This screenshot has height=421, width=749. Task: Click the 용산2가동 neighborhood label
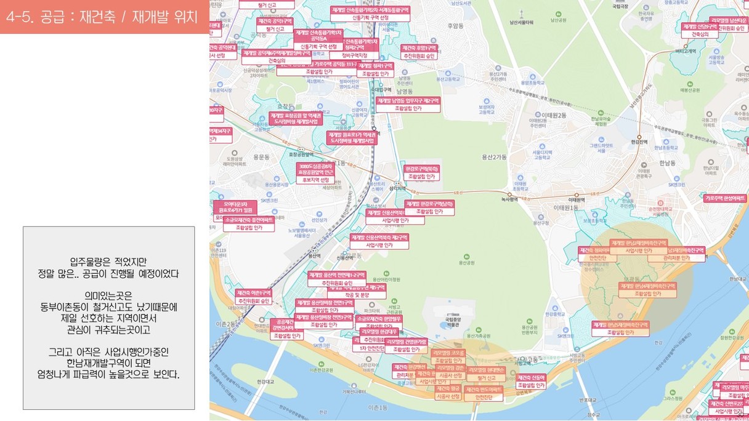(x=495, y=156)
